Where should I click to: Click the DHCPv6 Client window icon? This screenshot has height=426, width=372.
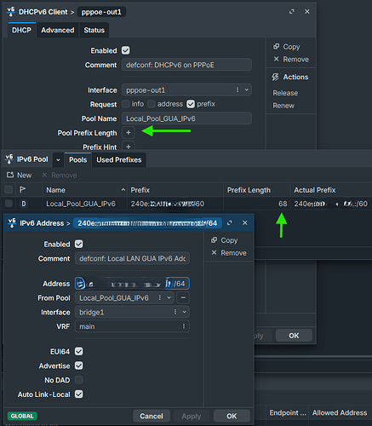pos(11,12)
